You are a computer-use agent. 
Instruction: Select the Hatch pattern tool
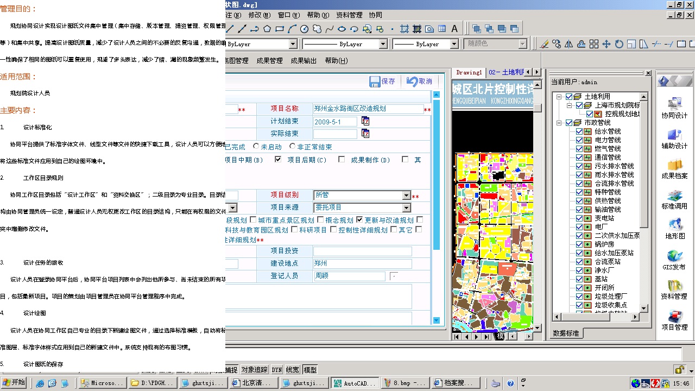[x=405, y=29]
